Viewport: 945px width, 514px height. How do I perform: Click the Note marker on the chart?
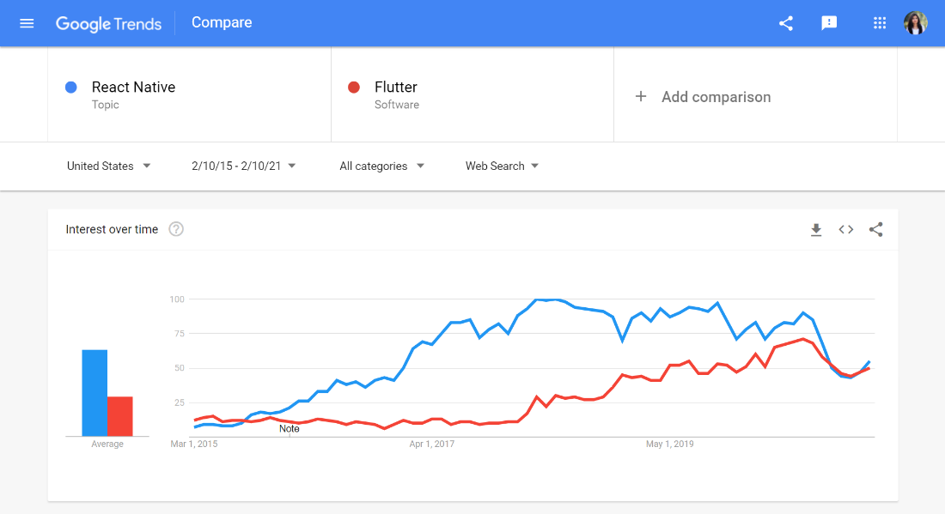290,429
